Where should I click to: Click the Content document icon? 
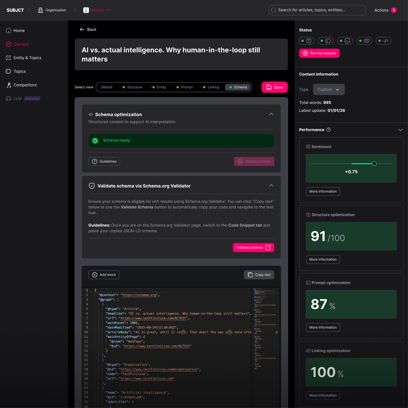coord(8,44)
